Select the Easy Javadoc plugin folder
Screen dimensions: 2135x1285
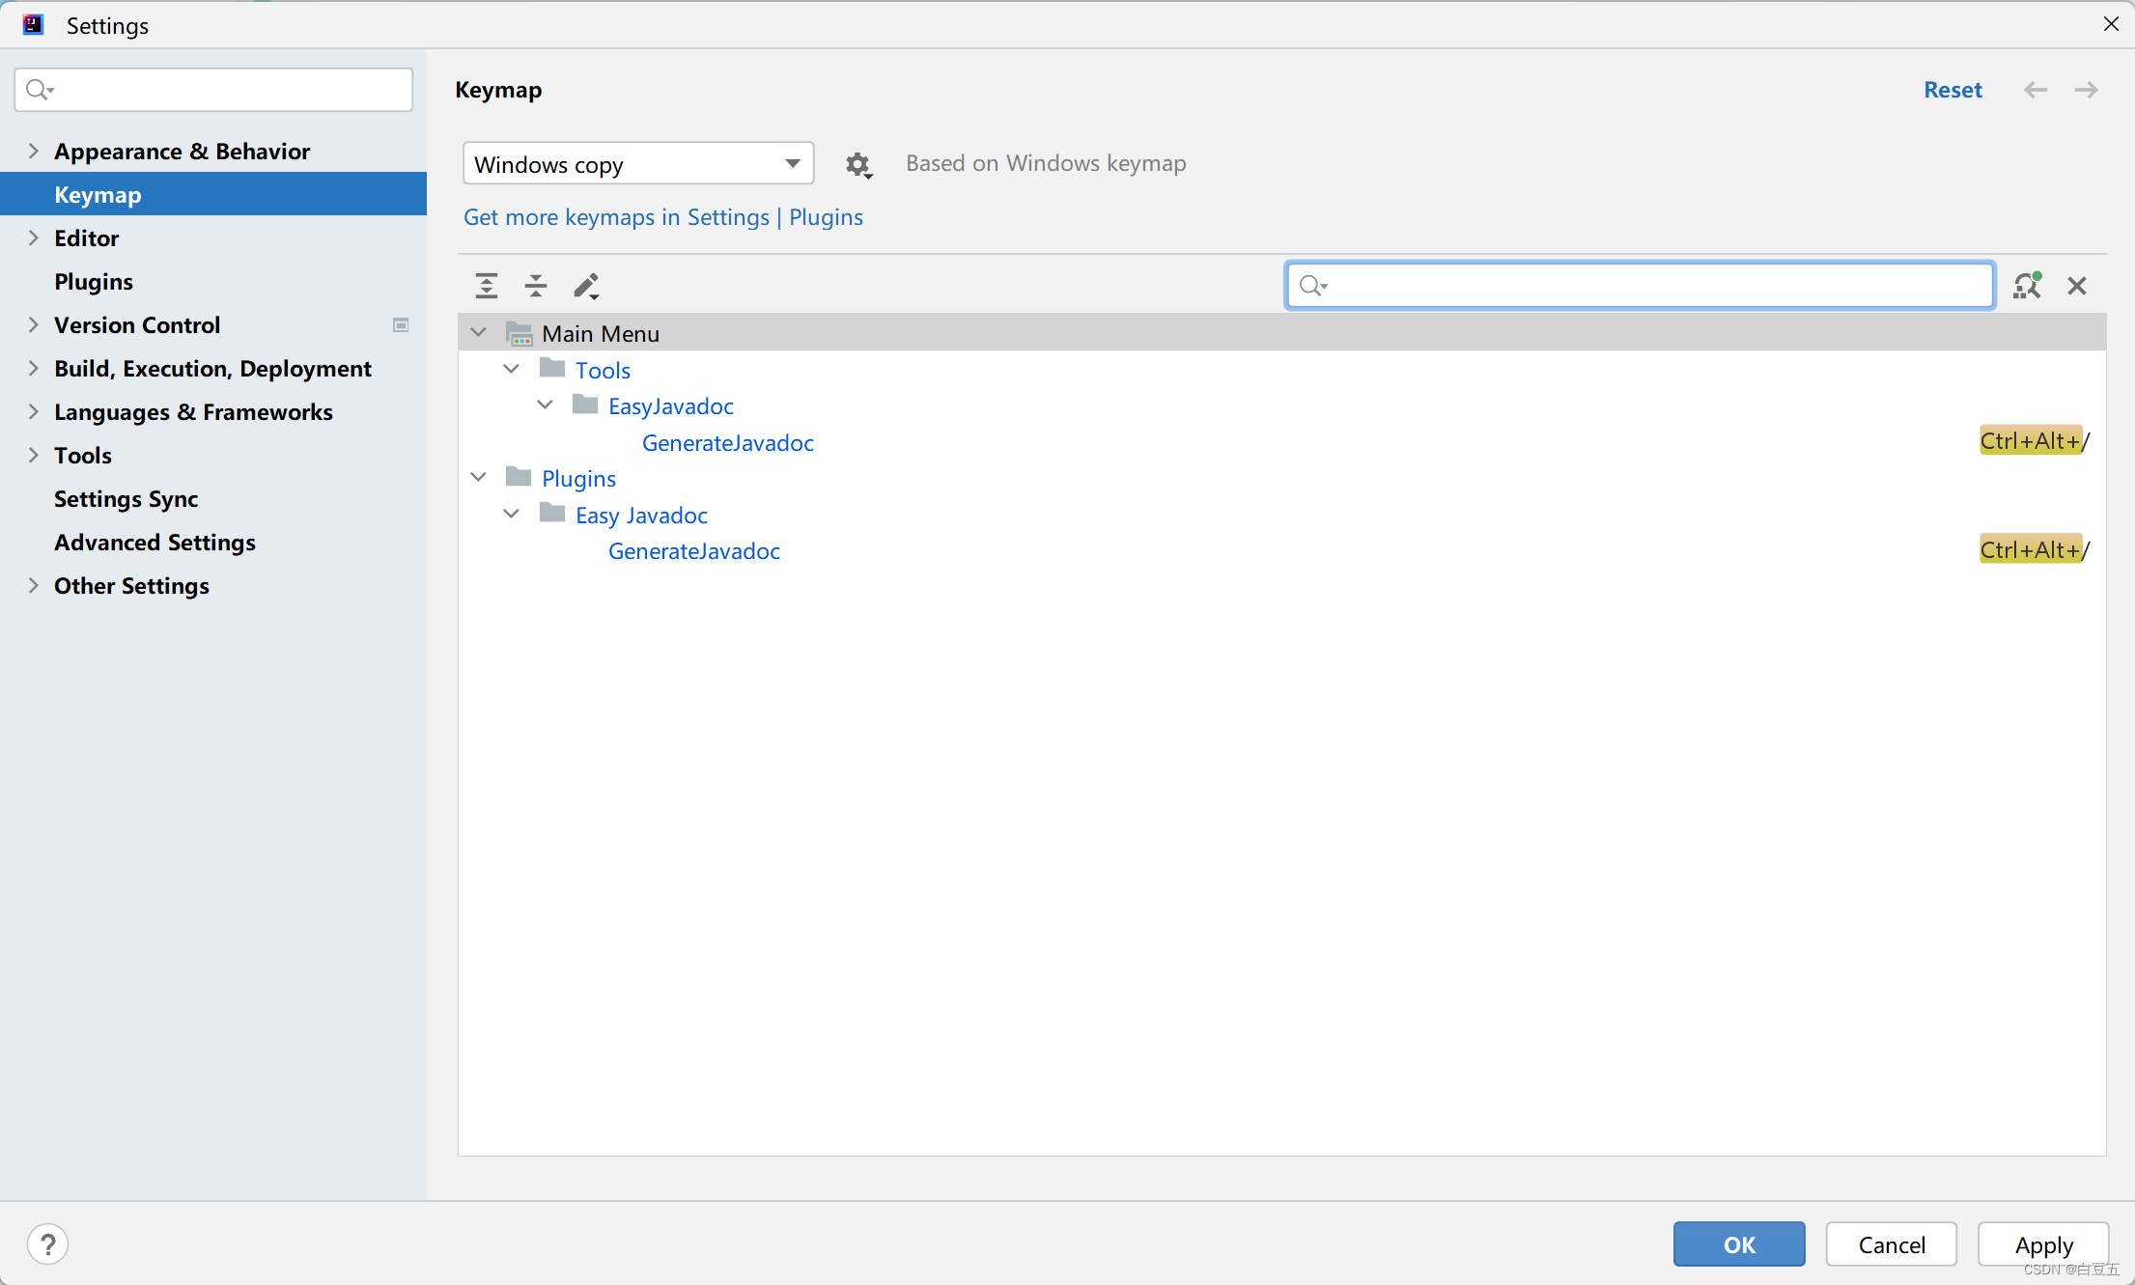(x=642, y=516)
